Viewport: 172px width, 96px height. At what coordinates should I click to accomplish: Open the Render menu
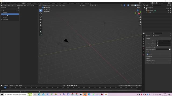[10, 3]
